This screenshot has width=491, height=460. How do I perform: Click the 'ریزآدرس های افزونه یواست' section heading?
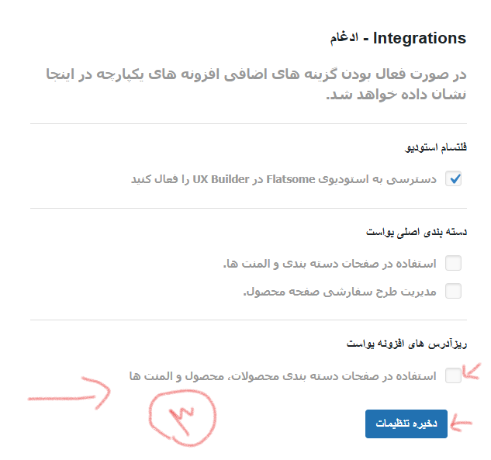click(406, 344)
